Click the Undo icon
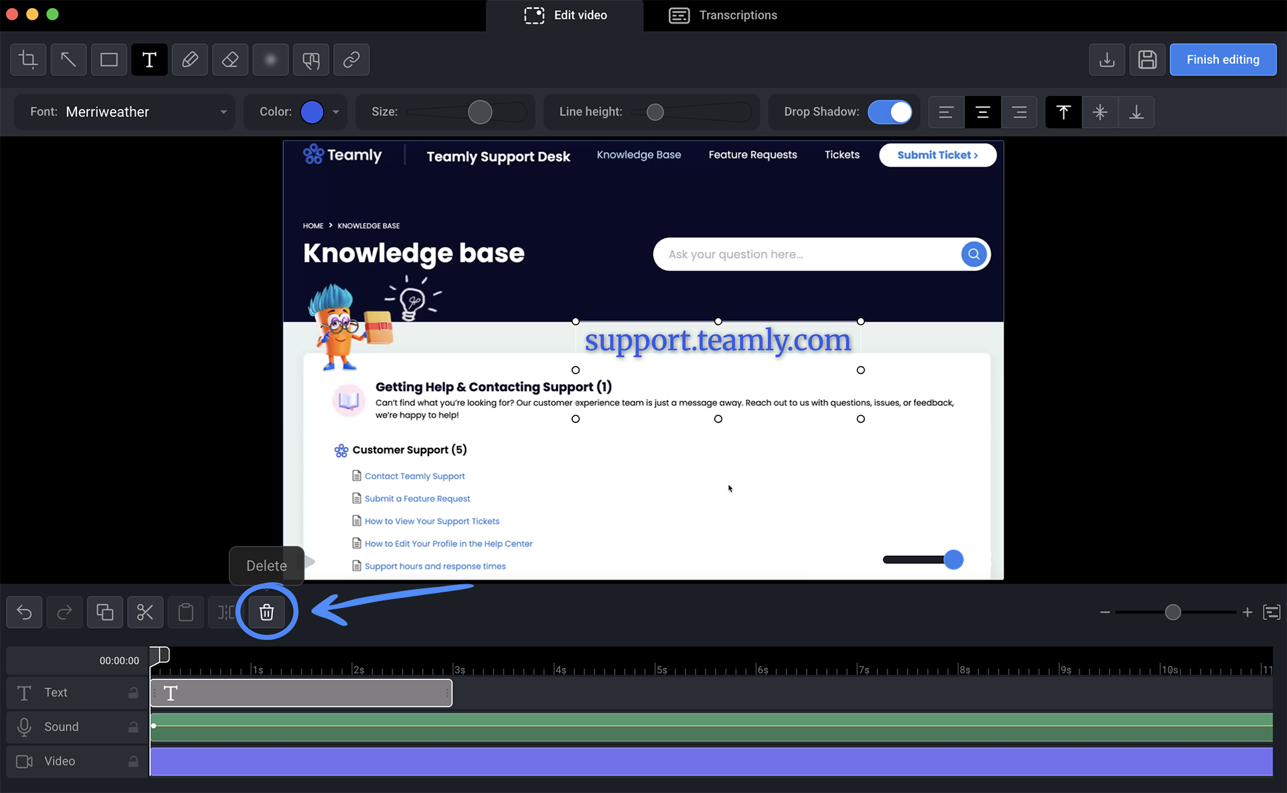The height and width of the screenshot is (793, 1287). click(x=24, y=613)
